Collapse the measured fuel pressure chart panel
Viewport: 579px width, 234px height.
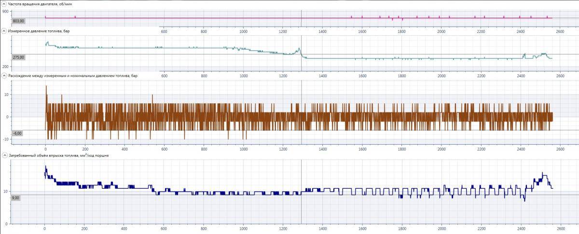pyautogui.click(x=4, y=31)
